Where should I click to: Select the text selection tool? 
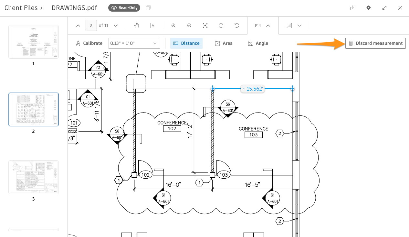click(x=152, y=25)
